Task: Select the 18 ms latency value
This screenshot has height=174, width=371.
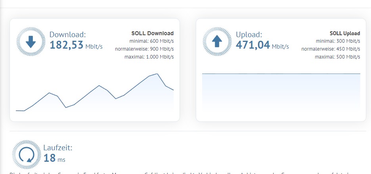Action: coord(54,158)
